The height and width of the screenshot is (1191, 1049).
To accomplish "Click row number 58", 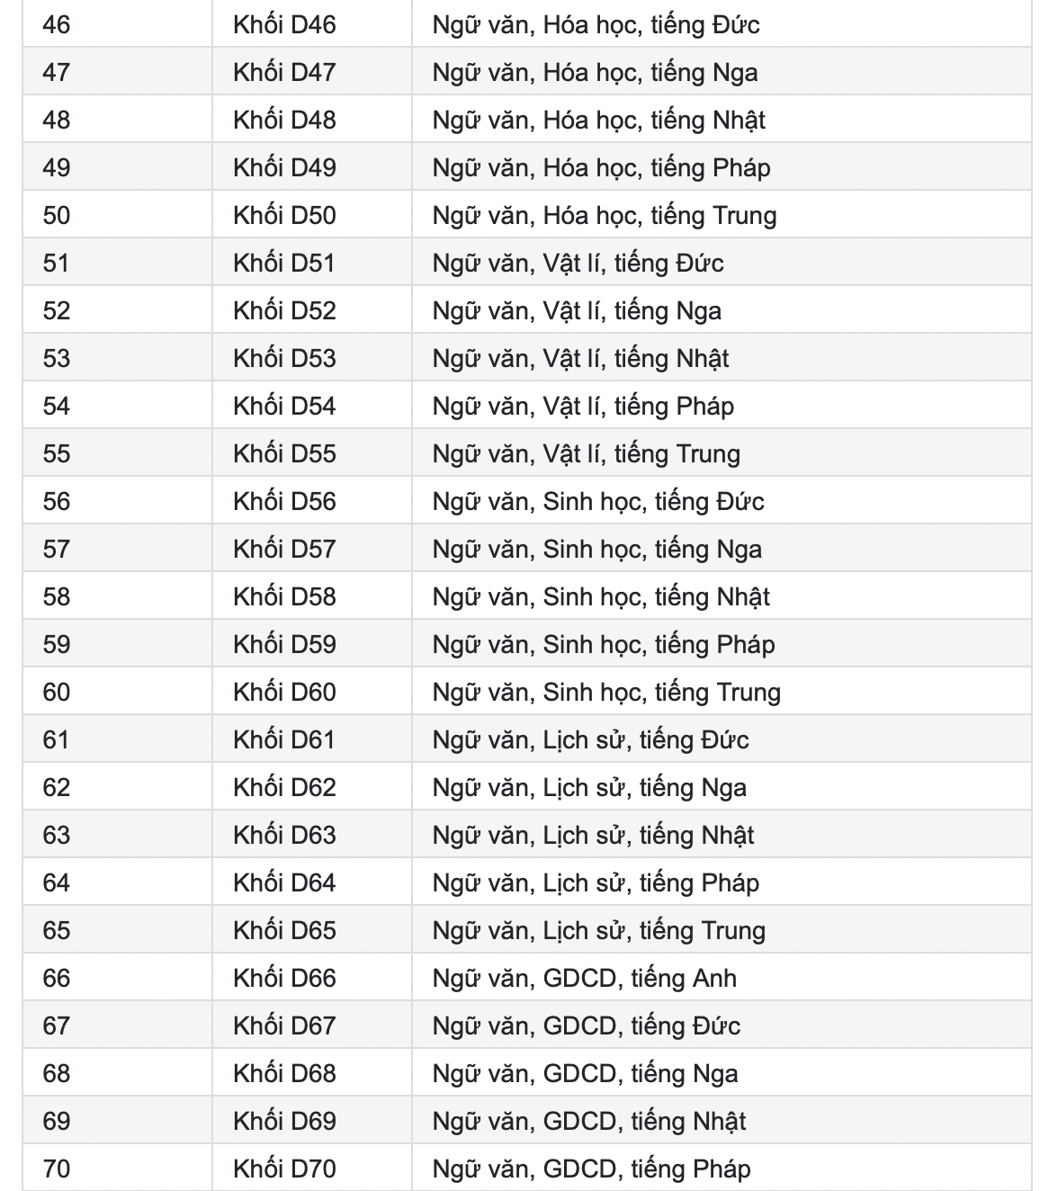I will tap(56, 596).
